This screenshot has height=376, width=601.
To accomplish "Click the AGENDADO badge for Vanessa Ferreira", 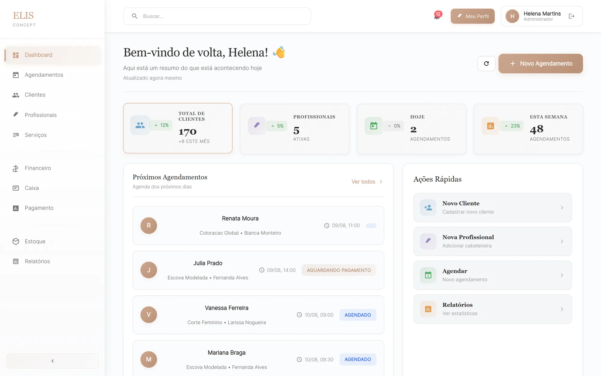I will [x=358, y=315].
